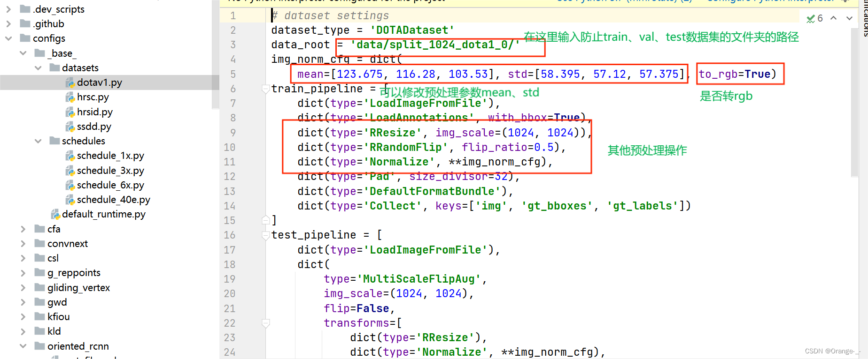Screen dimensions: 868x359
Task: Click to_rgb=True in line 5
Action: [x=735, y=74]
